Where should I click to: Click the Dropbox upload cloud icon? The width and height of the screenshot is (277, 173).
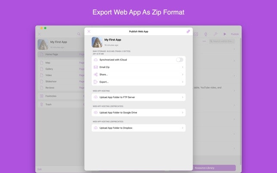coord(96,128)
